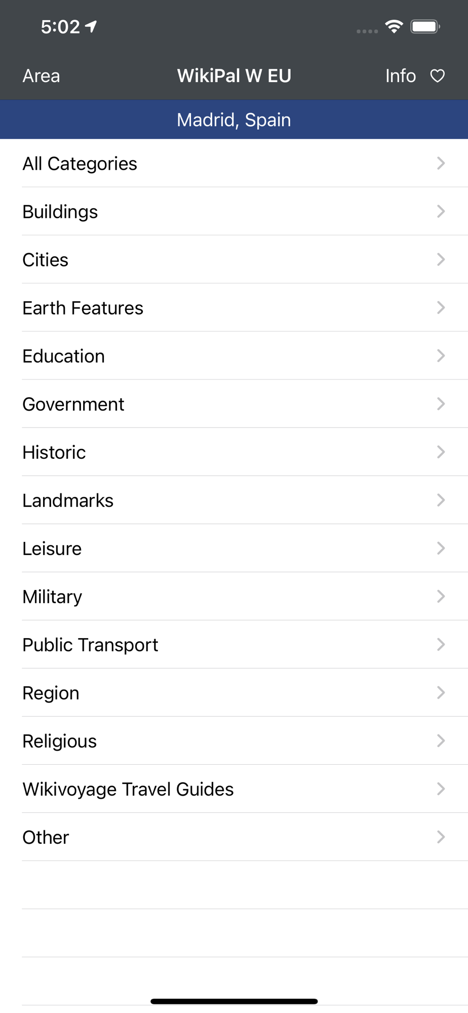
Task: Open the Area selector
Action: (41, 76)
